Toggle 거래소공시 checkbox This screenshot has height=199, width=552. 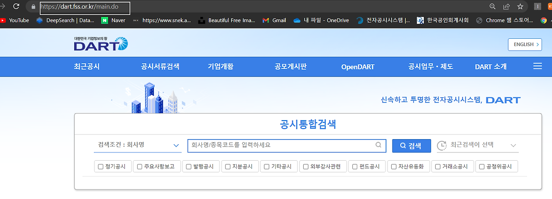click(438, 167)
